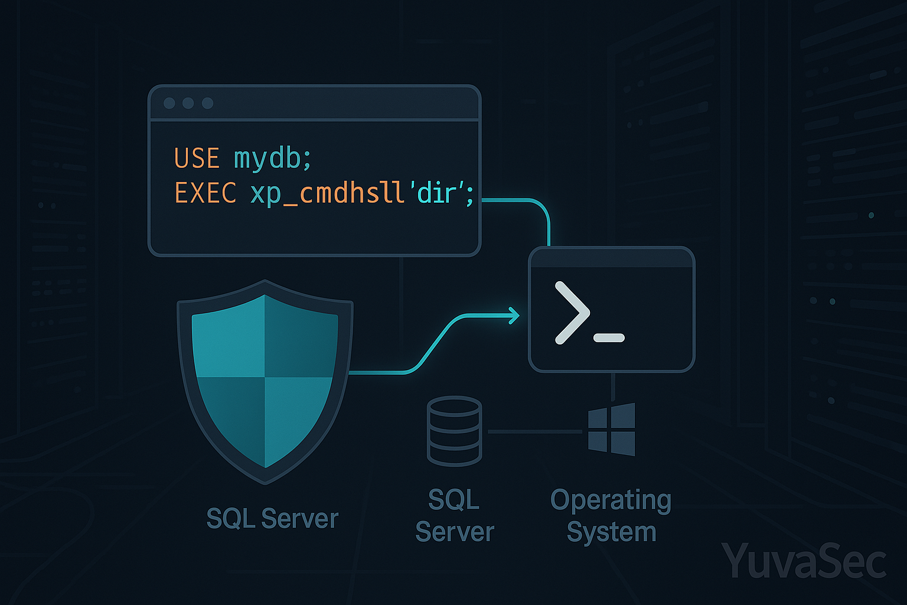The image size is (907, 605).
Task: Click the first window dot in code editor
Action: [169, 103]
